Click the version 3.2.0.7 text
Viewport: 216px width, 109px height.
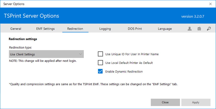(193, 17)
